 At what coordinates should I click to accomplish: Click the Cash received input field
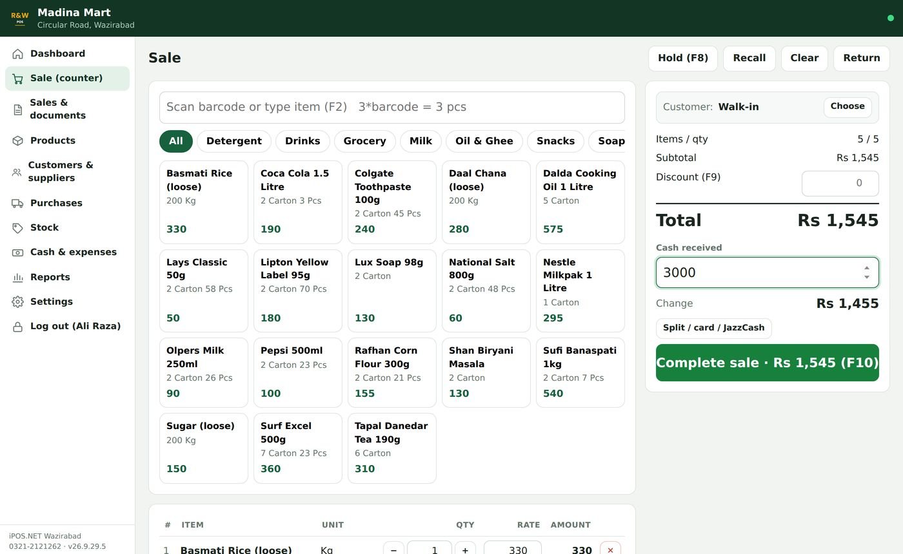click(768, 272)
